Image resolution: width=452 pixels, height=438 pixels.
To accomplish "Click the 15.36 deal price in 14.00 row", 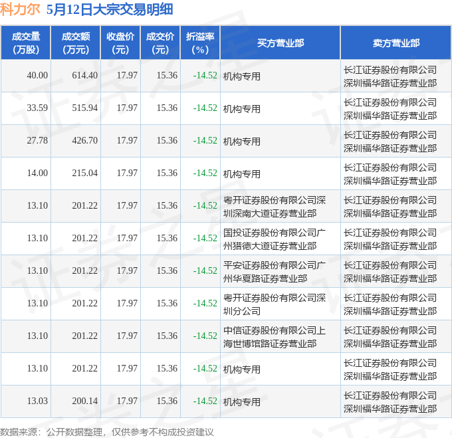I will pyautogui.click(x=167, y=173).
